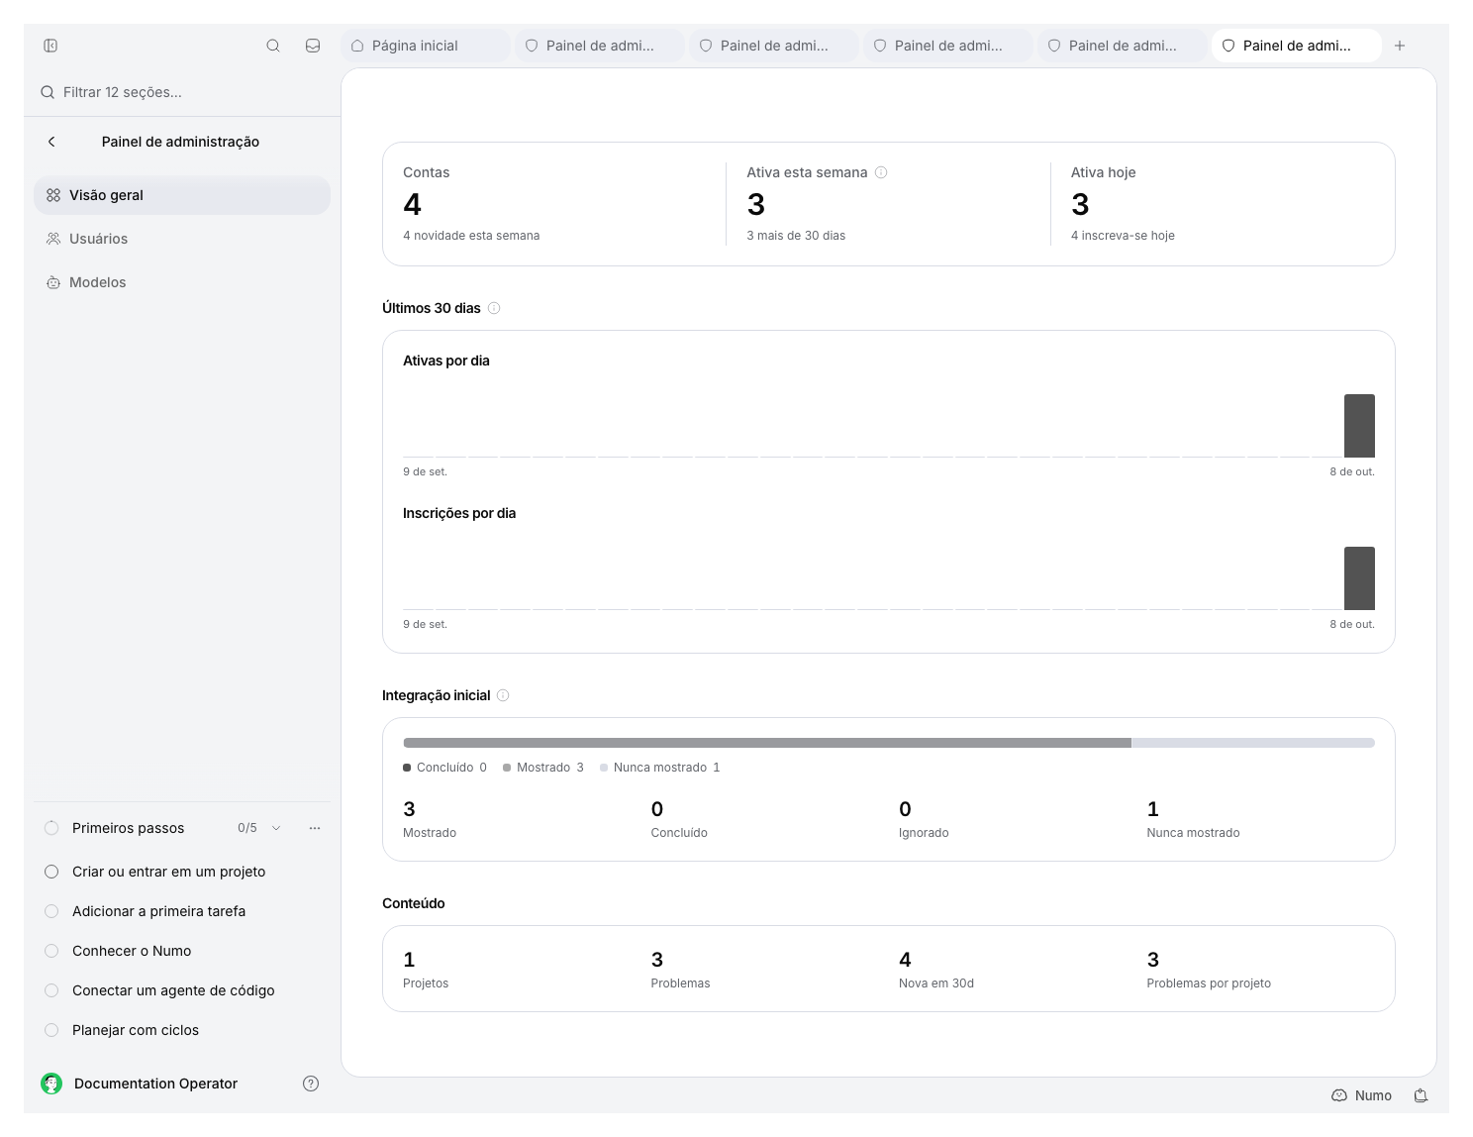Click the info icon beside Ativa esta semana
Screen dimensions: 1473x1137
[881, 172]
